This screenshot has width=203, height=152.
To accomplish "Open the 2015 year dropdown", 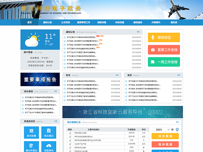I will click(161, 129).
